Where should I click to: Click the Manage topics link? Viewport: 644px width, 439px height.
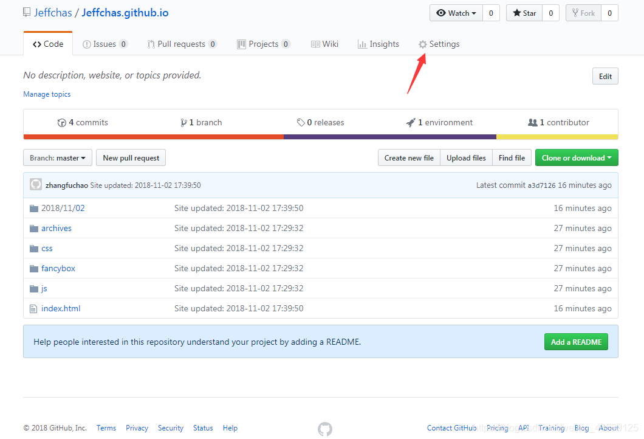[47, 94]
